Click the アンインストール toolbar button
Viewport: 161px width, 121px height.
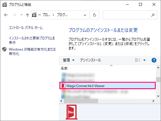click(x=90, y=60)
